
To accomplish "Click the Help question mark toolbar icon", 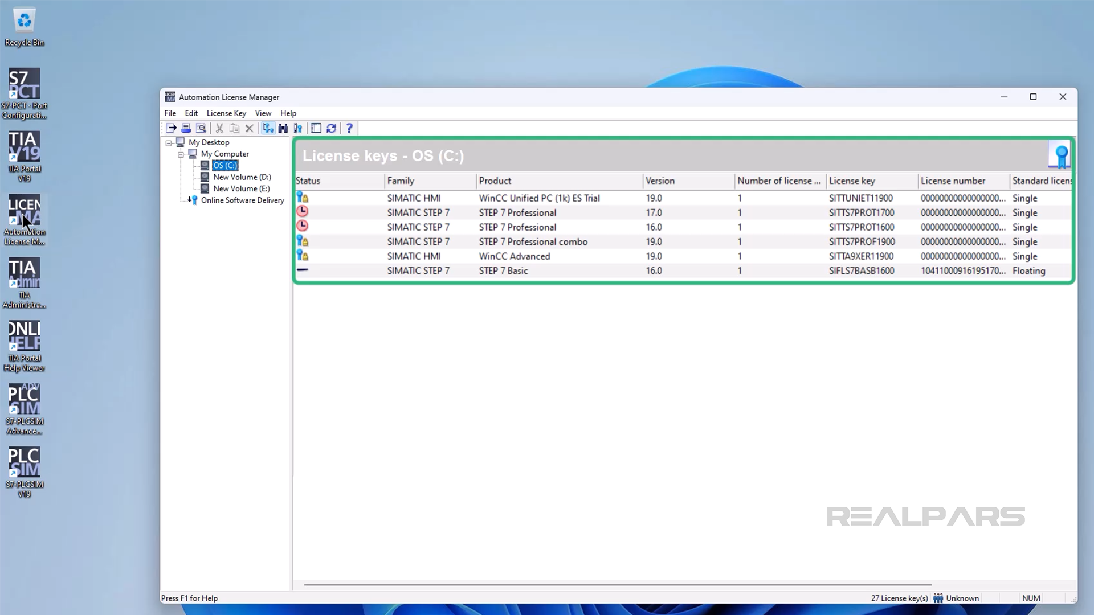I will [x=349, y=128].
